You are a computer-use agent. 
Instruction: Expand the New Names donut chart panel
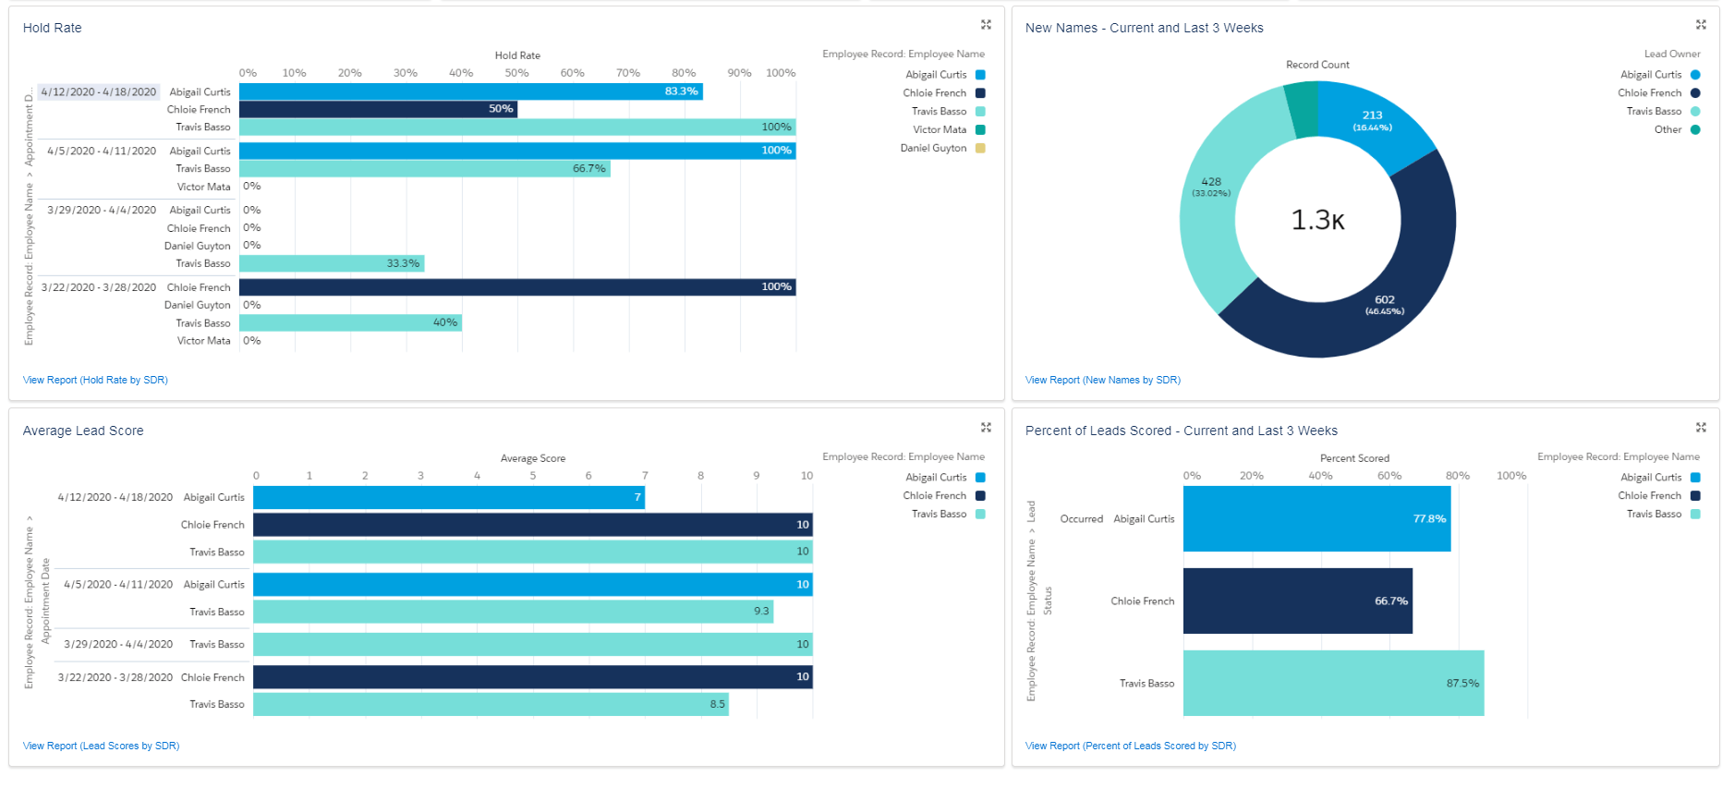click(1701, 25)
